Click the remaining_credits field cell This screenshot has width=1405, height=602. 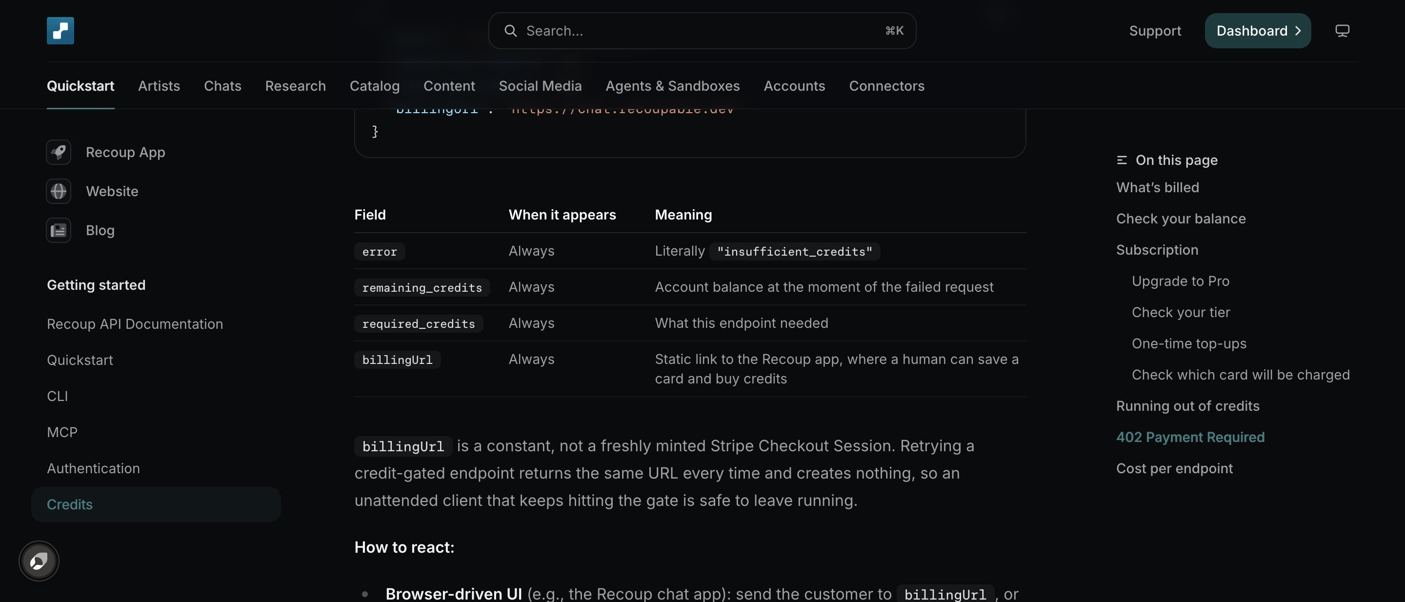pos(422,287)
